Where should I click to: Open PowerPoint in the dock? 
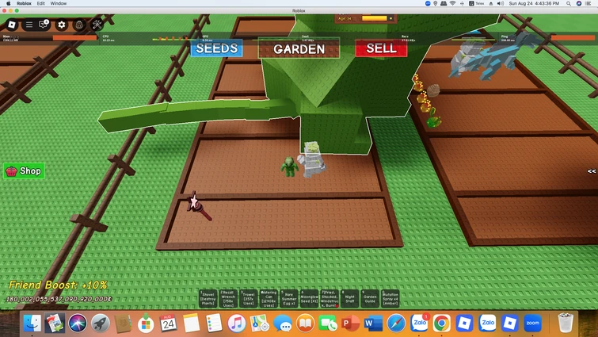point(351,324)
